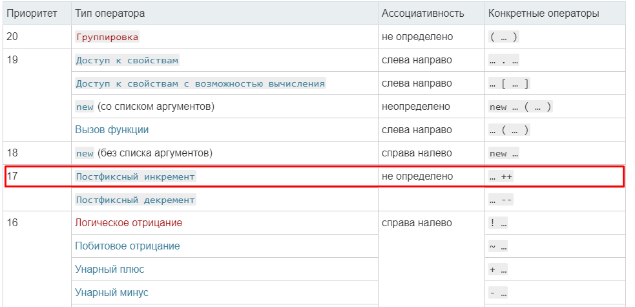Click the Конкретные операторы column header
Image resolution: width=635 pixels, height=307 pixels.
pyautogui.click(x=543, y=13)
